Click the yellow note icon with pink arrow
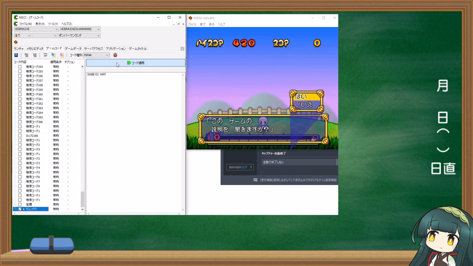 [x=62, y=55]
